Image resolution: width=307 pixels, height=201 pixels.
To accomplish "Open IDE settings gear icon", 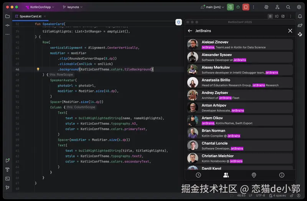I will (x=299, y=7).
